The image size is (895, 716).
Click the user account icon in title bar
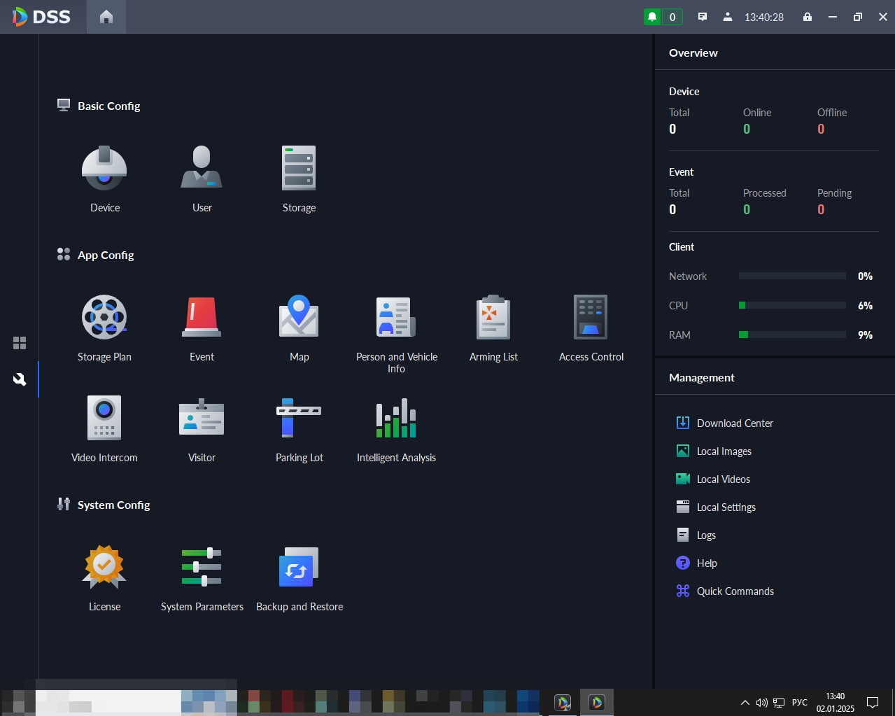coord(728,17)
